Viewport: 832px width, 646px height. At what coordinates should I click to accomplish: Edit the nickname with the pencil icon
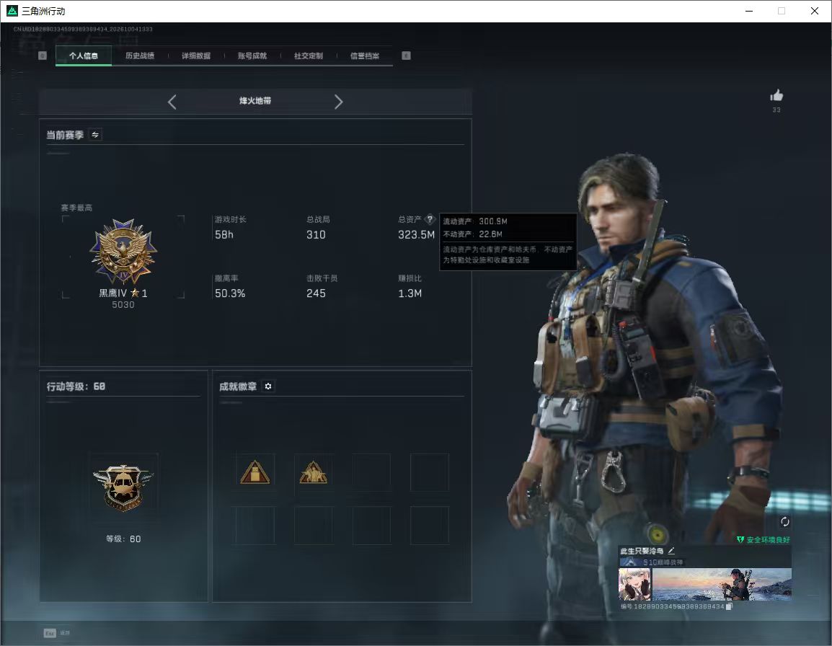point(671,551)
